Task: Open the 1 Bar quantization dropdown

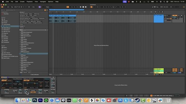Action: tap(34, 7)
